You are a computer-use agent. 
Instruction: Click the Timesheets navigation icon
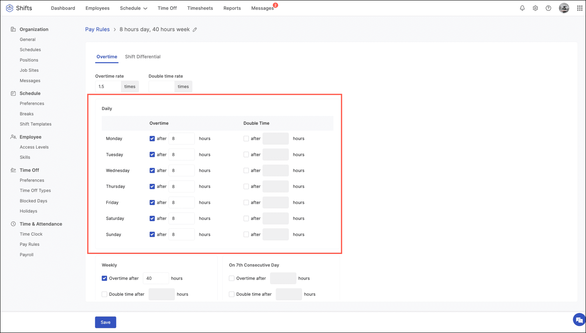point(200,8)
